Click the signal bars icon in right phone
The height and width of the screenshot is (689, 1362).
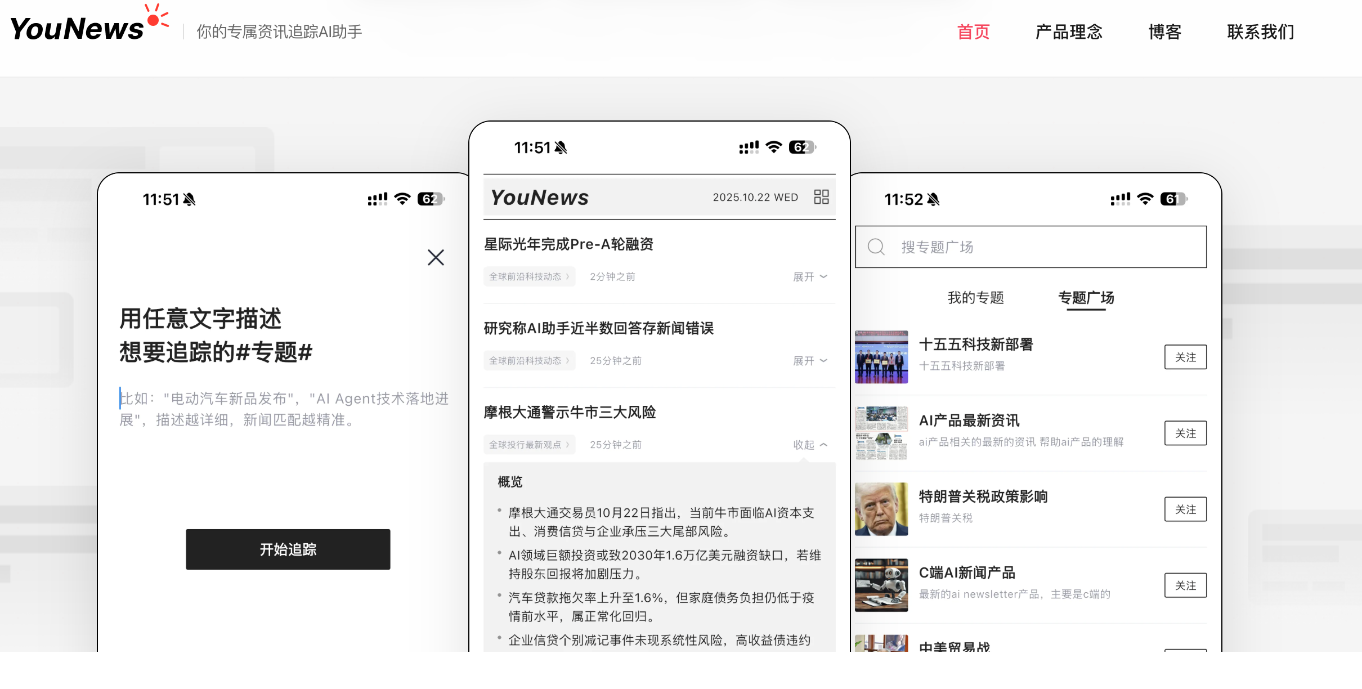coord(1120,199)
